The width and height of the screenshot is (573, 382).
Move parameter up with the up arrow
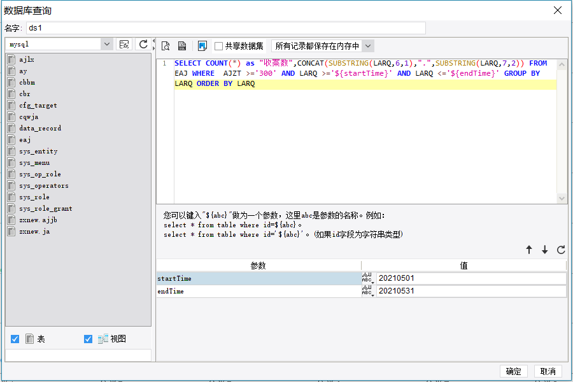click(529, 250)
